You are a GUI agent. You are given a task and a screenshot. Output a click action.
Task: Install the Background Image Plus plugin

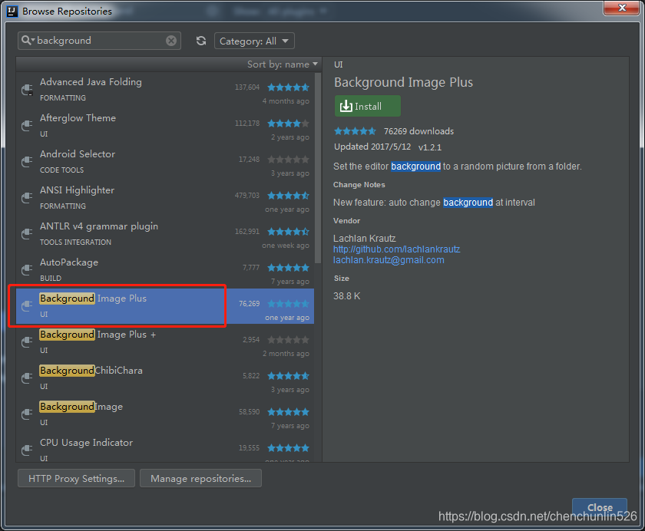coord(368,106)
